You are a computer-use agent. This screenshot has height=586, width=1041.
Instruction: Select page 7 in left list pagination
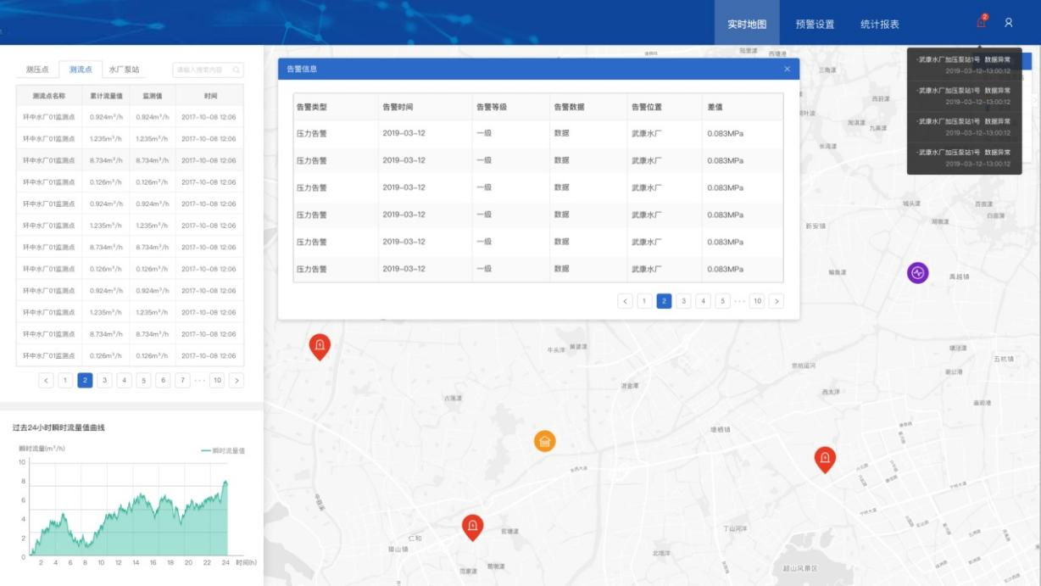[x=182, y=381]
